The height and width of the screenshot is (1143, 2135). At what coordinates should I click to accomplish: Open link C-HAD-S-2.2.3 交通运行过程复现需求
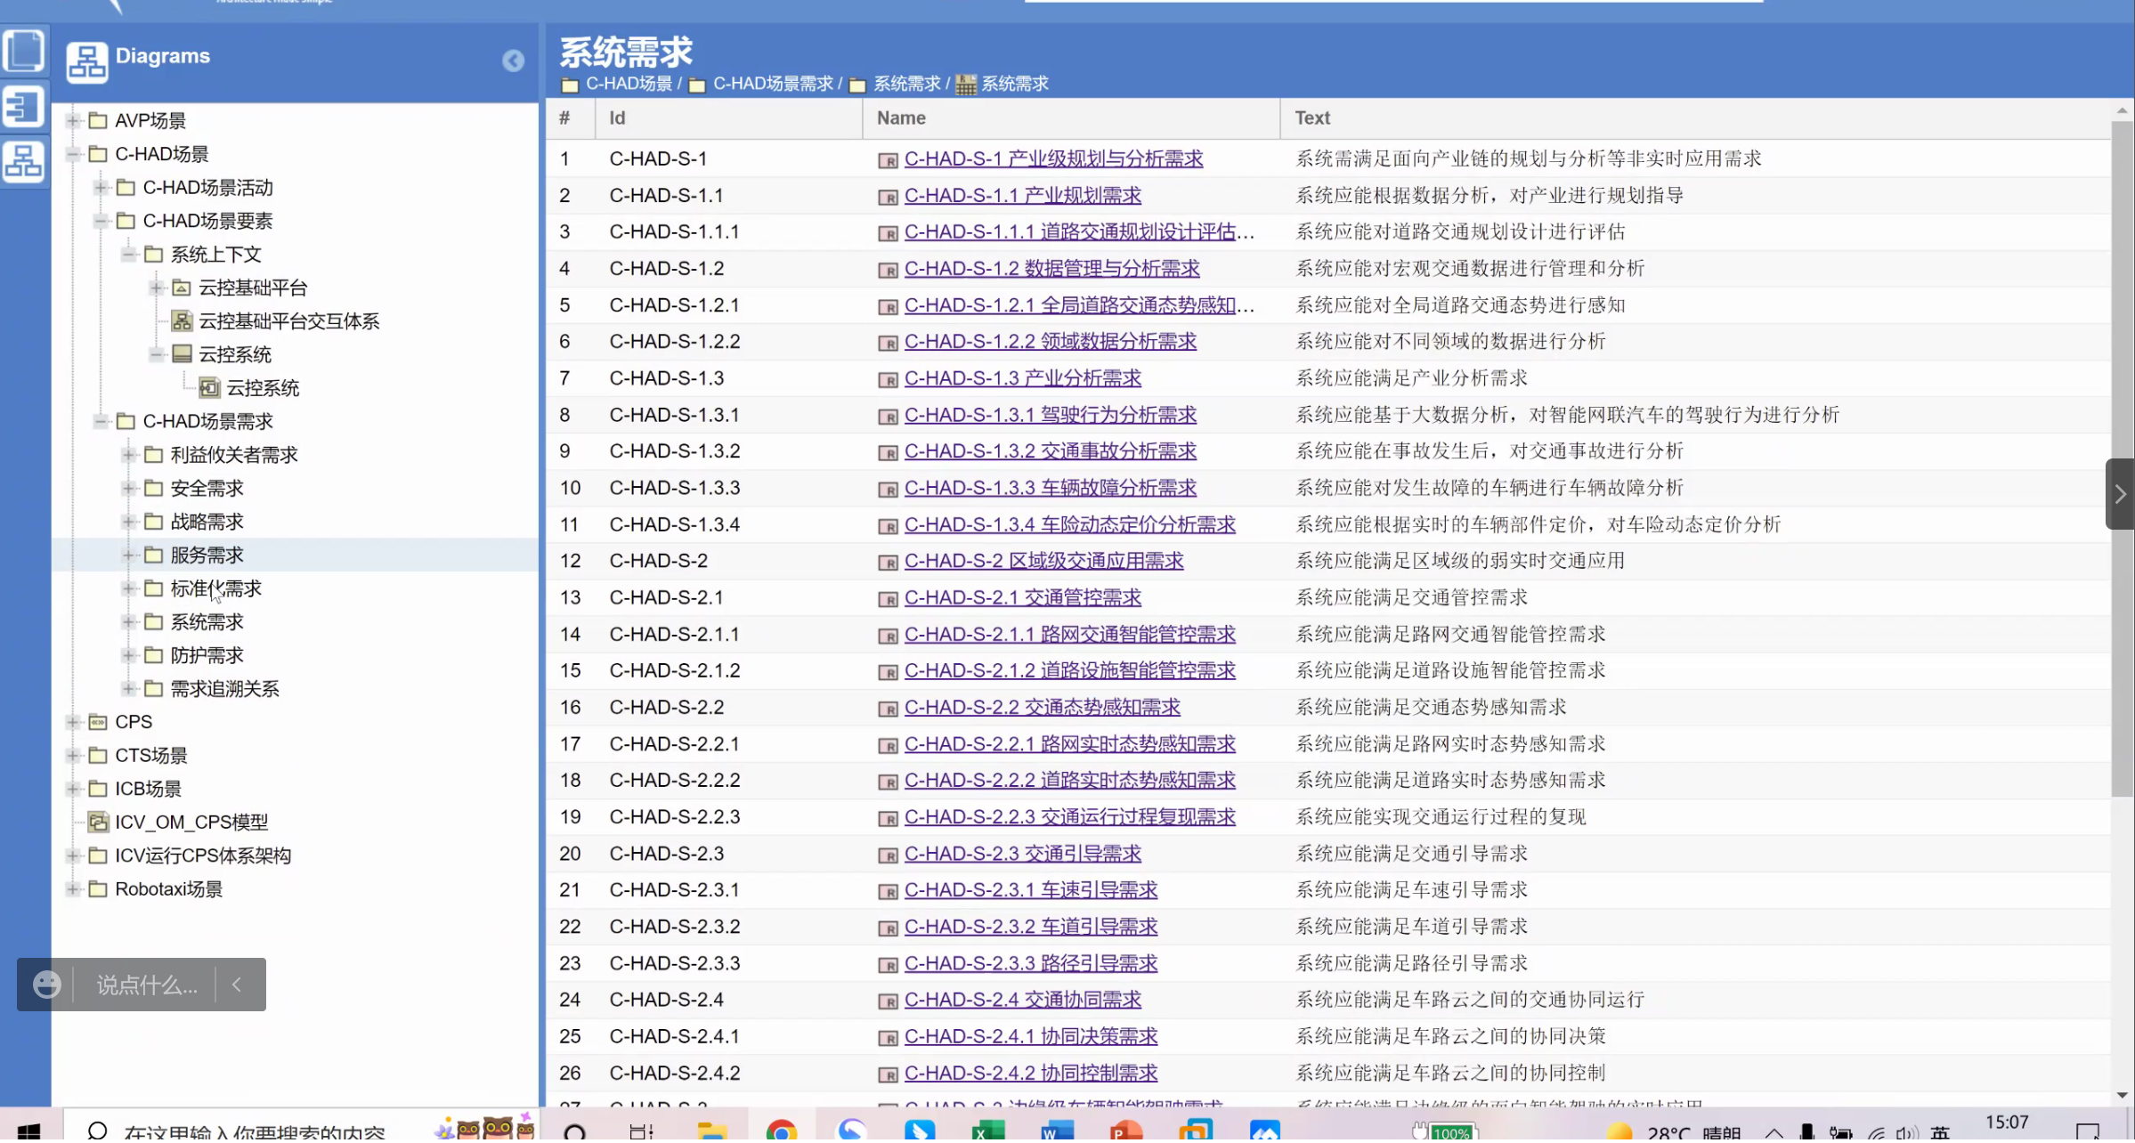(1069, 817)
